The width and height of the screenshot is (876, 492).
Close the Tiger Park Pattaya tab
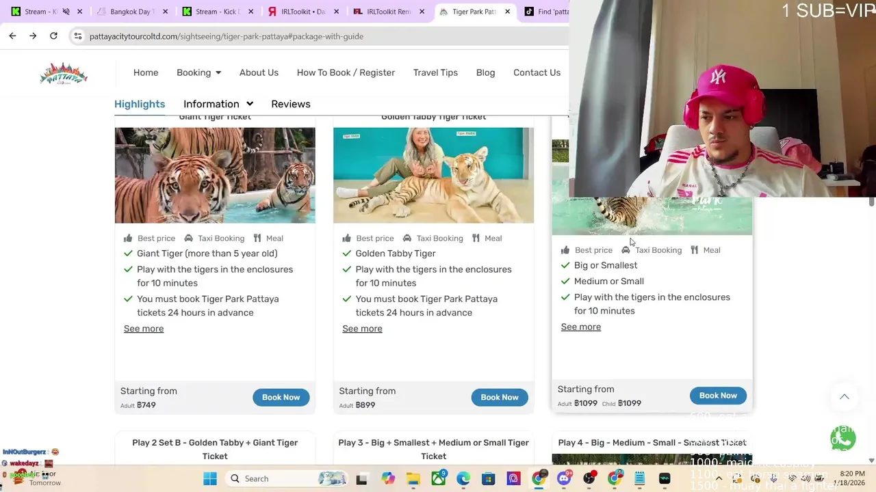pos(507,12)
